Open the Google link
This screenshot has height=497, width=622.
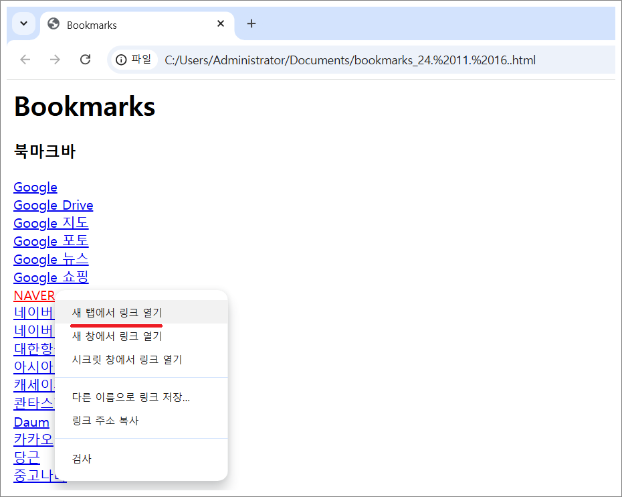pos(35,187)
